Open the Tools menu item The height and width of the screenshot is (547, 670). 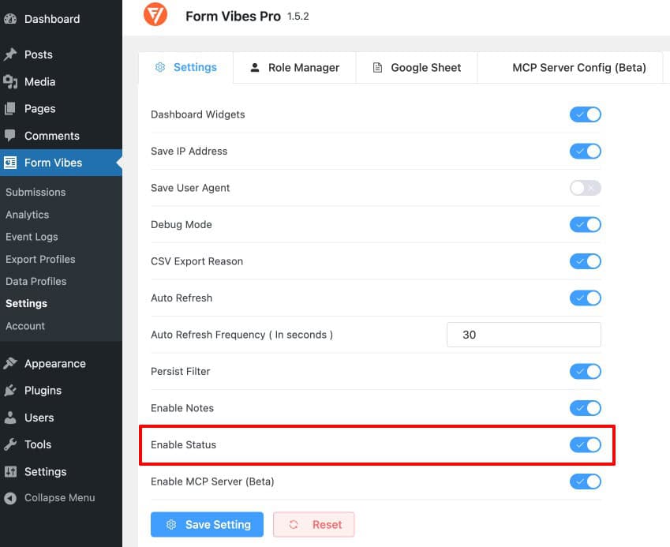pyautogui.click(x=61, y=444)
